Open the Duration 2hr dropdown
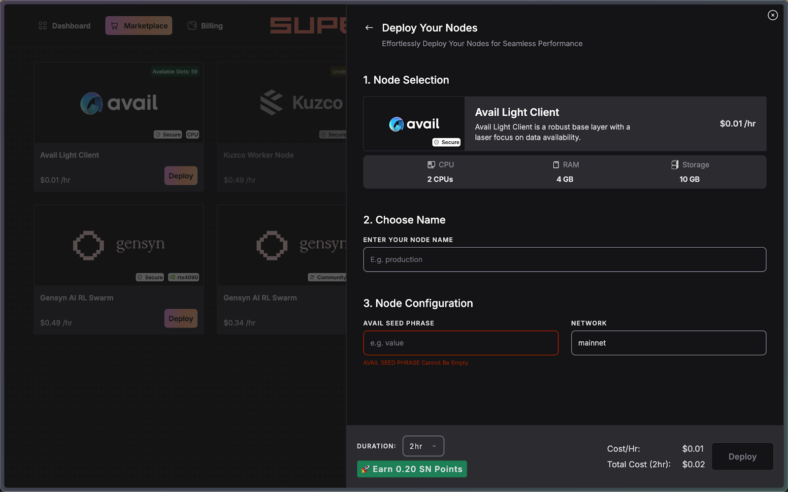 pyautogui.click(x=423, y=446)
